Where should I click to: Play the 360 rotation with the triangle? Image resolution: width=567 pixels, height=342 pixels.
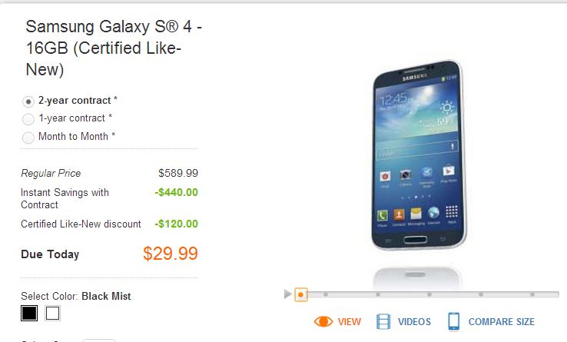(287, 294)
